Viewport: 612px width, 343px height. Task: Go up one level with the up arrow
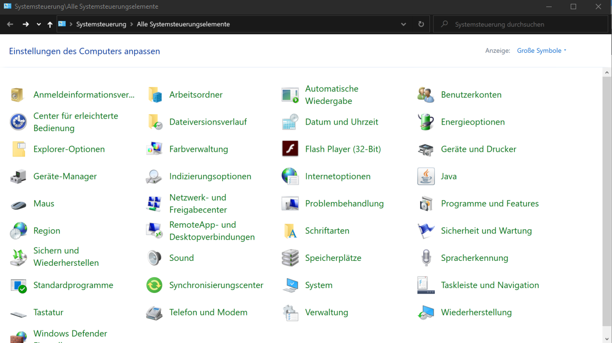coord(50,24)
